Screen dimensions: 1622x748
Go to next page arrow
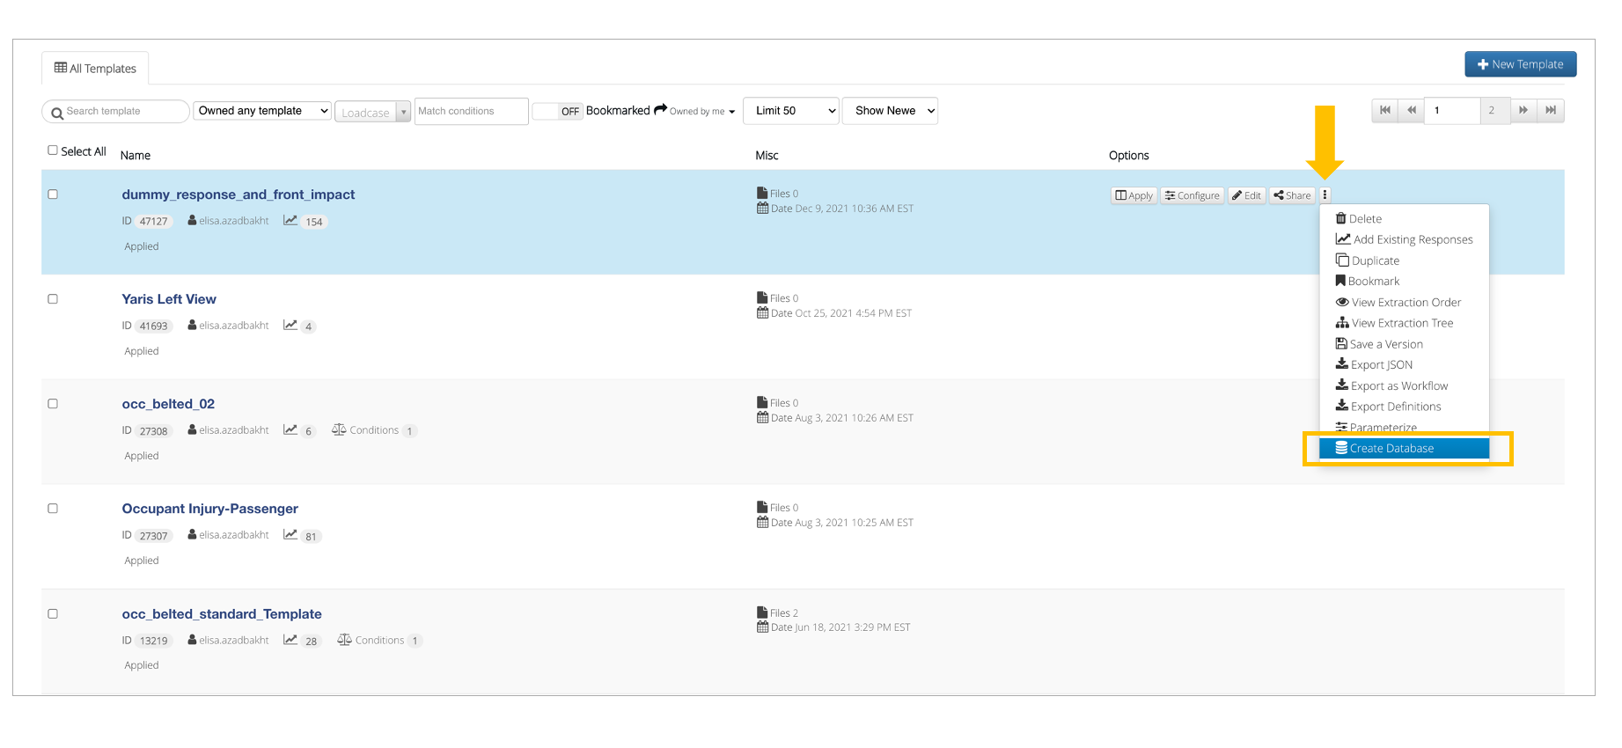(1523, 111)
